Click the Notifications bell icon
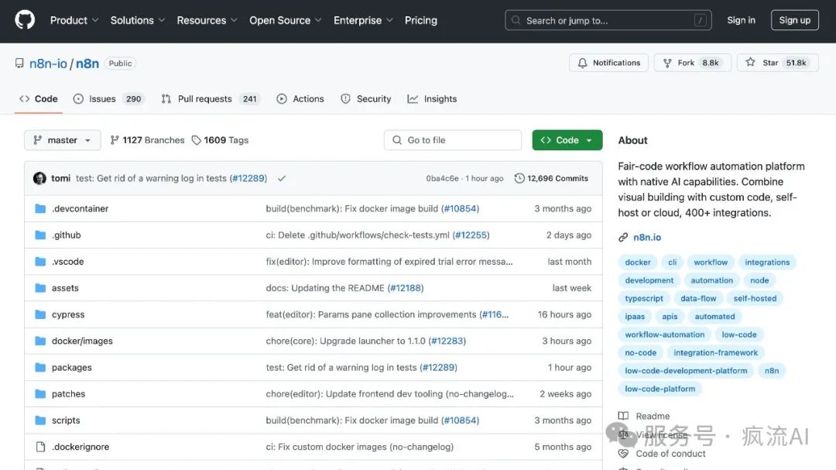This screenshot has height=470, width=836. tap(582, 63)
